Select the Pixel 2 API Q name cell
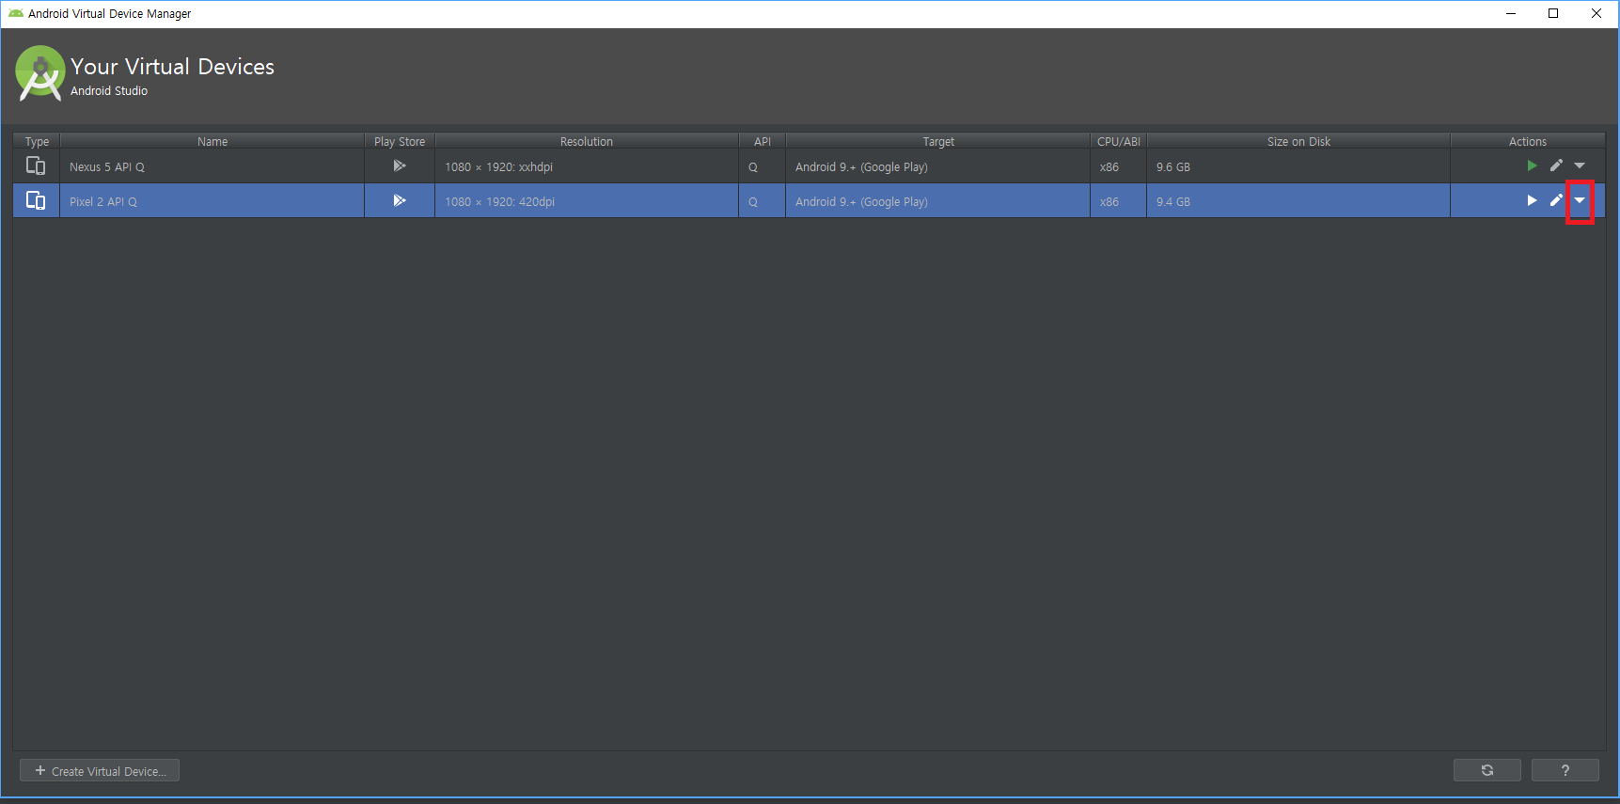1620x804 pixels. click(x=212, y=201)
